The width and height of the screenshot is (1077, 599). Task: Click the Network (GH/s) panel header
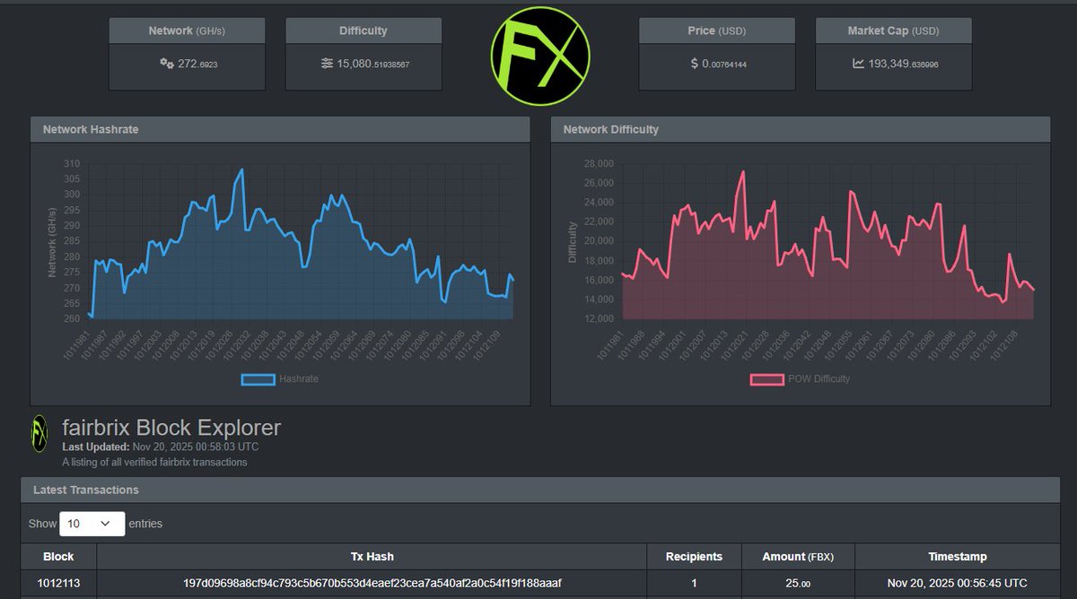187,30
